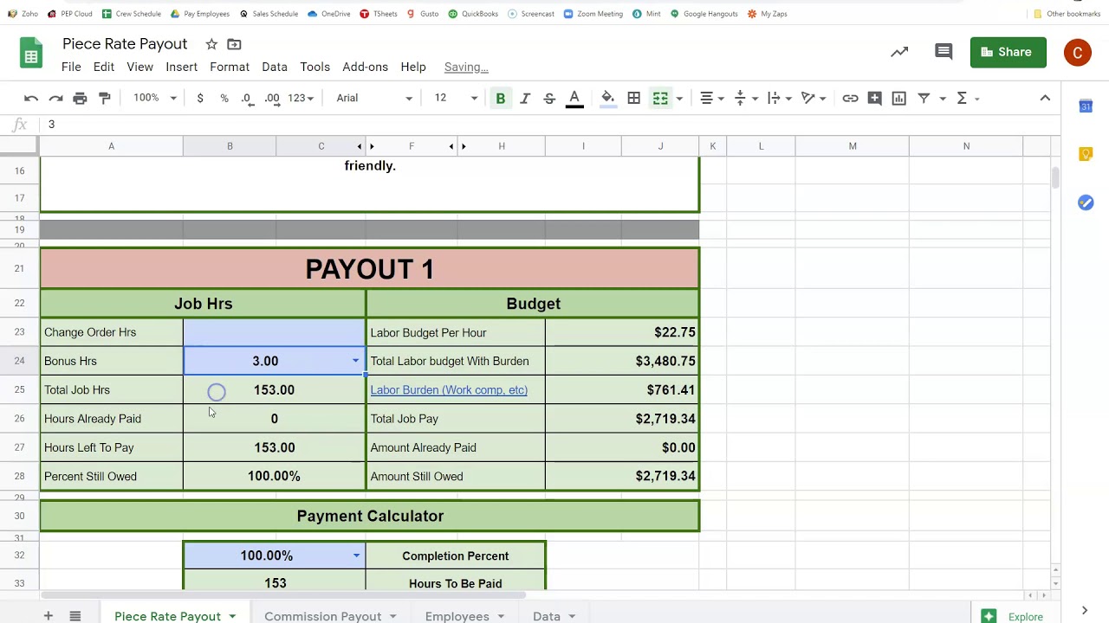Open vertical align dropdown

click(745, 99)
